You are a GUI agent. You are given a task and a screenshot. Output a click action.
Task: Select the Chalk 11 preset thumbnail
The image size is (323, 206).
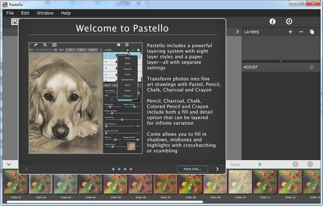(265, 182)
